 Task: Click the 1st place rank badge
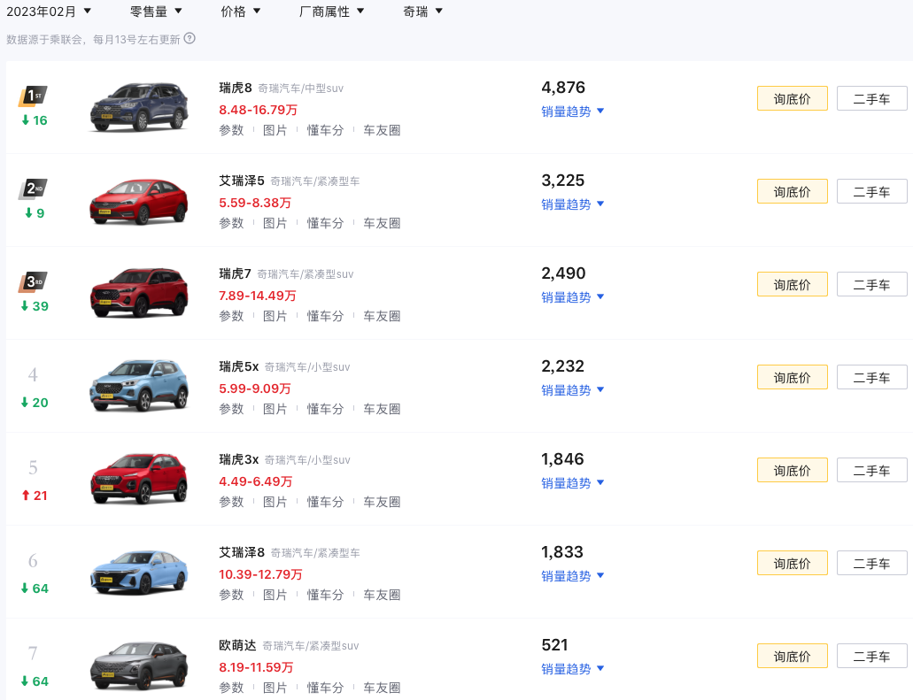[33, 96]
